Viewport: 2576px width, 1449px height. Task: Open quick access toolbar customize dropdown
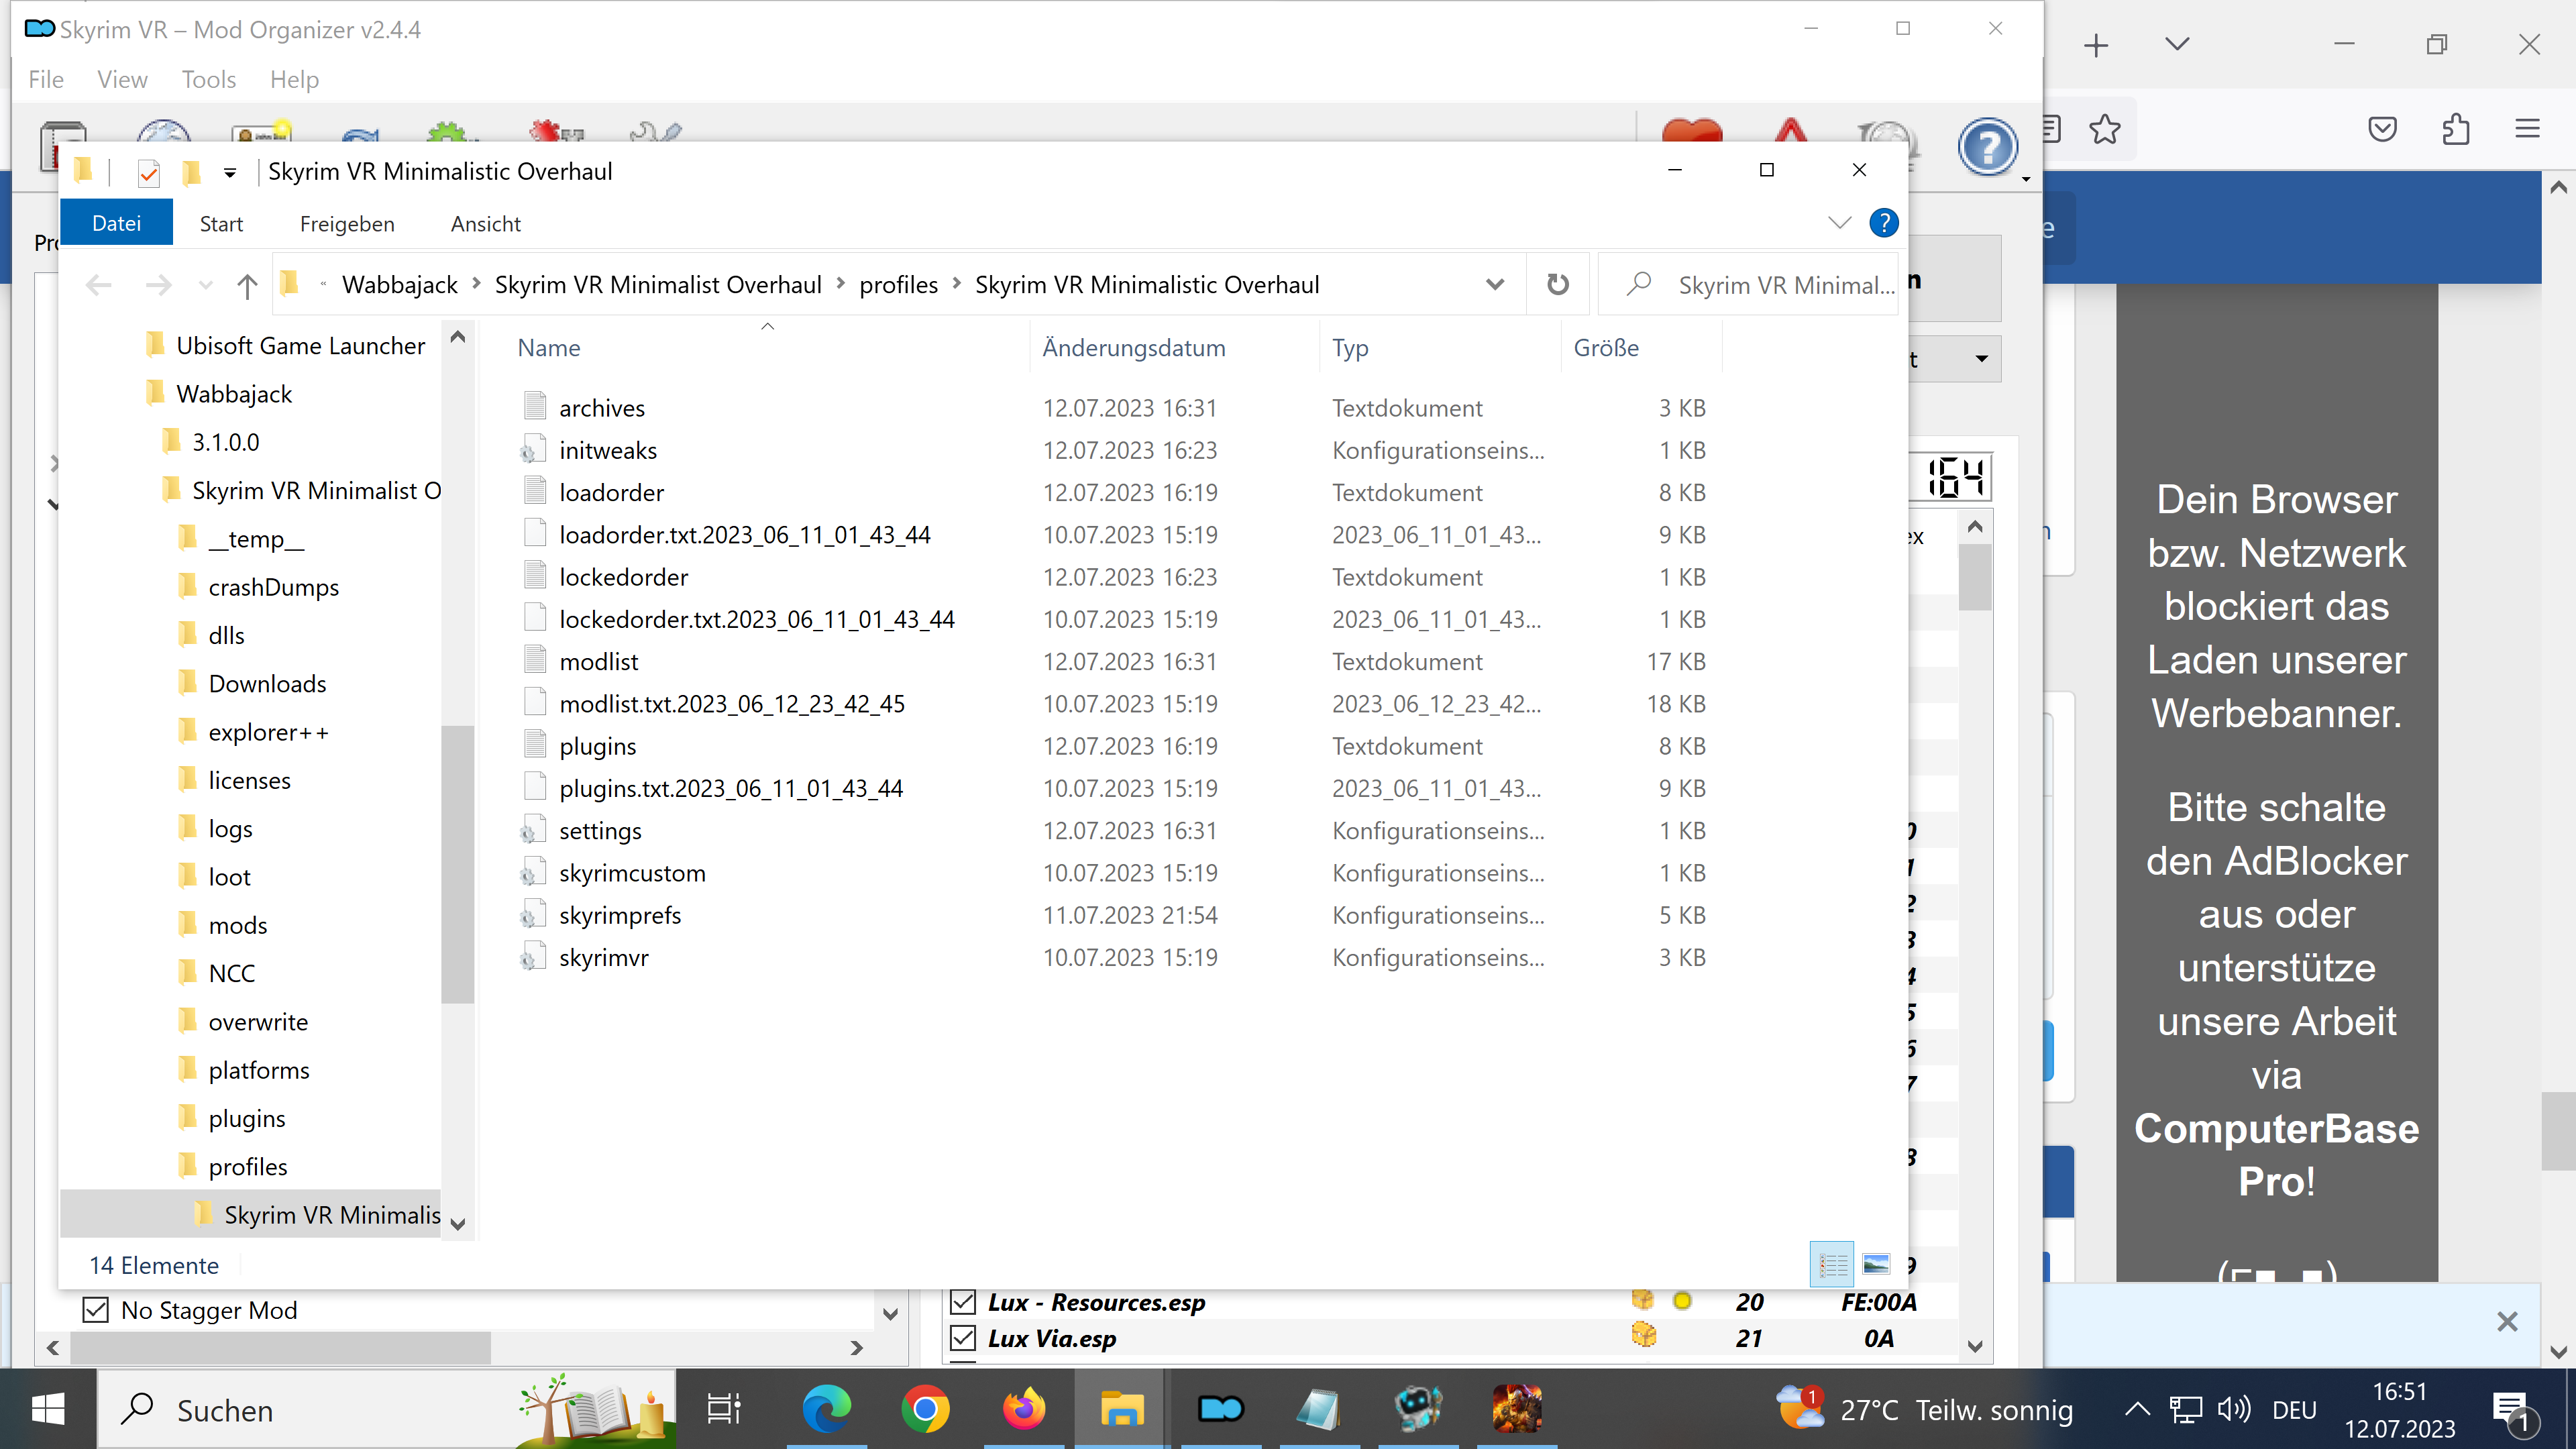point(230,173)
